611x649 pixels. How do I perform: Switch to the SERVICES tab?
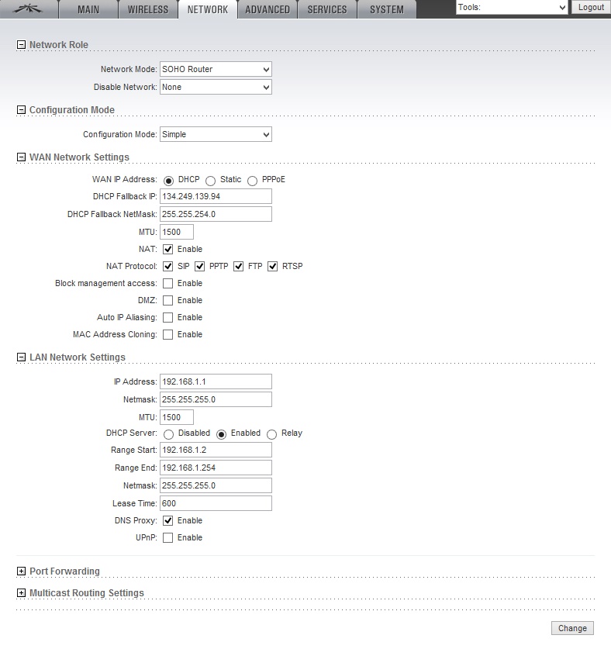click(x=326, y=9)
